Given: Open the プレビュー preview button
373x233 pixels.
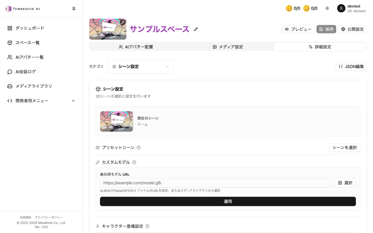Looking at the screenshot, I should [298, 29].
